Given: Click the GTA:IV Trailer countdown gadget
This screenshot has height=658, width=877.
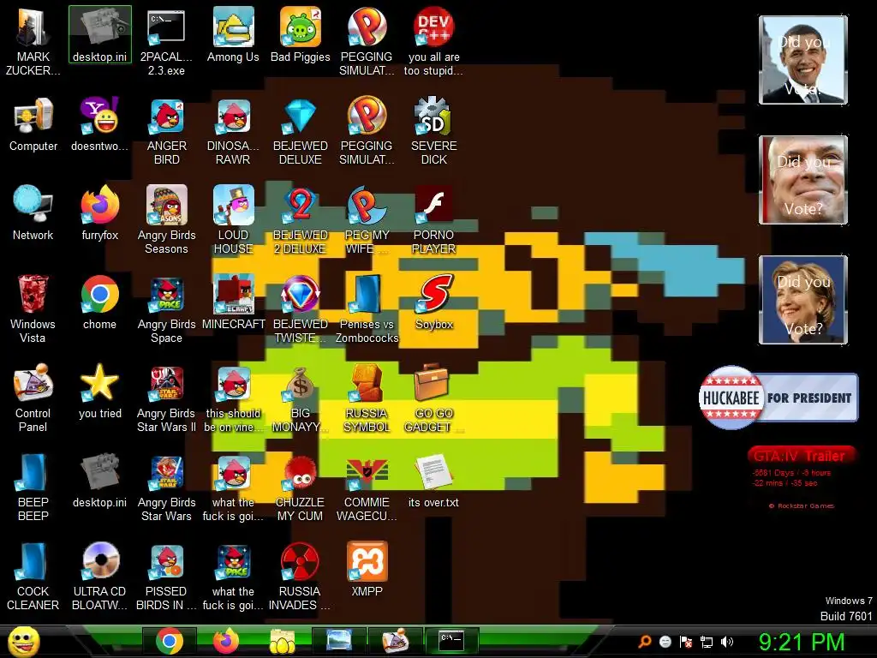Looking at the screenshot, I should [801, 477].
